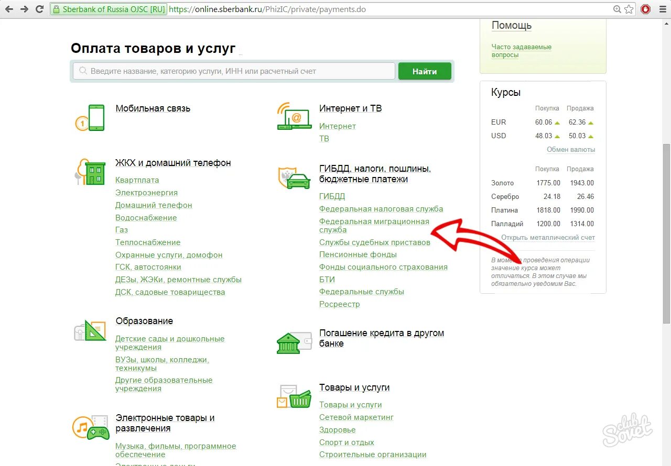Open Пенсионные фонды link

[x=358, y=254]
